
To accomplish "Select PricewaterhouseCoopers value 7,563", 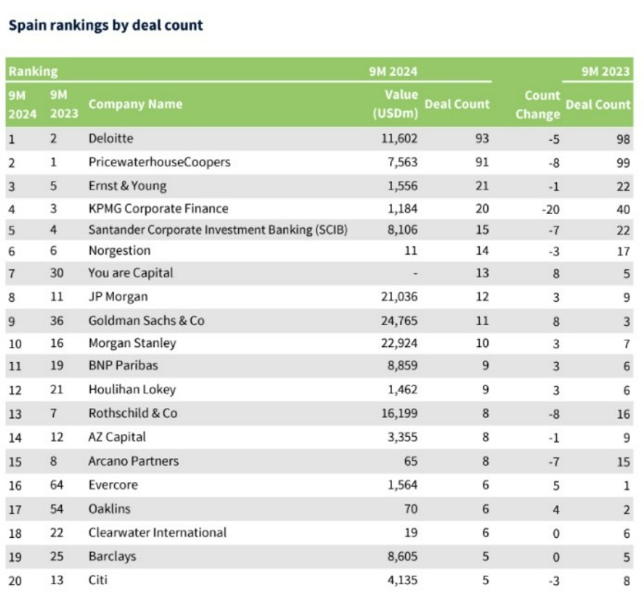I will [402, 162].
